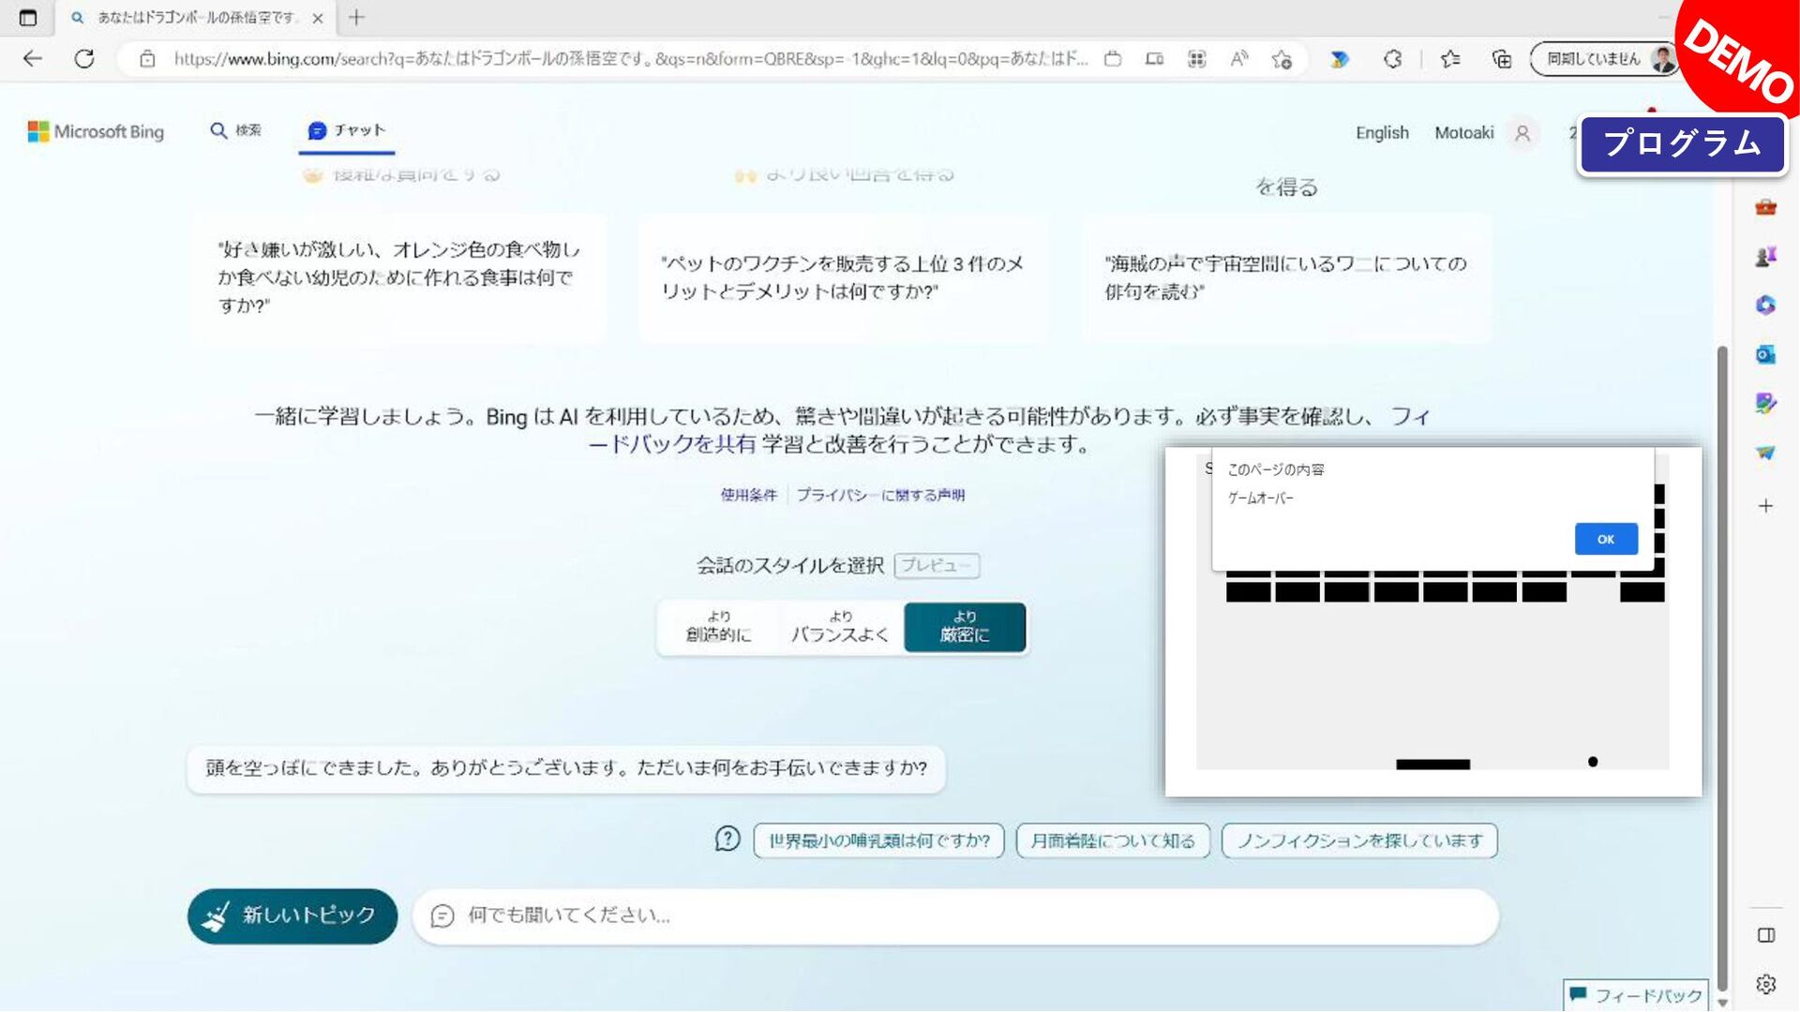Open the Edge favorites star icon
The width and height of the screenshot is (1800, 1012).
click(1449, 59)
